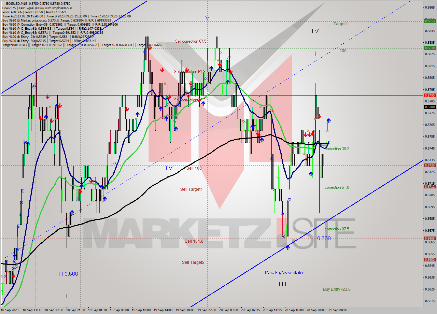Click the red 0.5790 price tag
This screenshot has height=314, width=437.
(x=429, y=96)
